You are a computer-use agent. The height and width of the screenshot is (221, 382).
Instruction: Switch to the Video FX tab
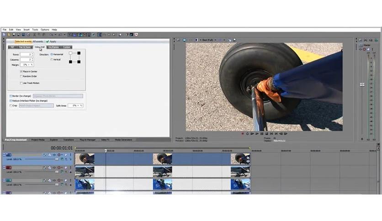tap(105, 140)
